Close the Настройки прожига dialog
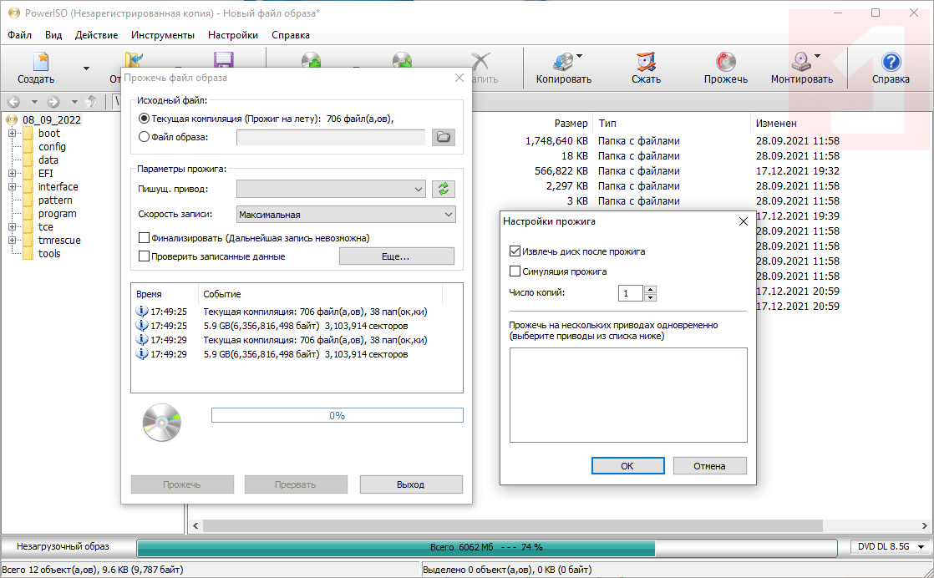The height and width of the screenshot is (578, 934). [744, 221]
